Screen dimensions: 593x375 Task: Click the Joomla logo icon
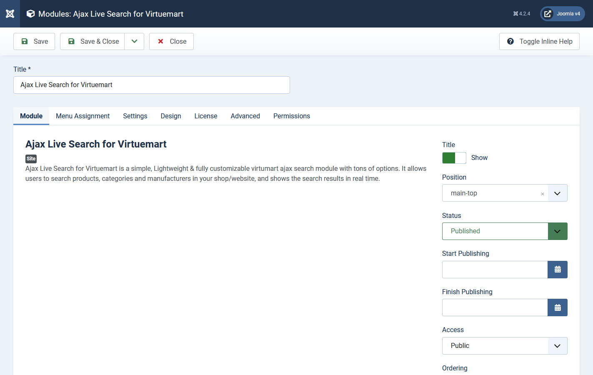(10, 14)
